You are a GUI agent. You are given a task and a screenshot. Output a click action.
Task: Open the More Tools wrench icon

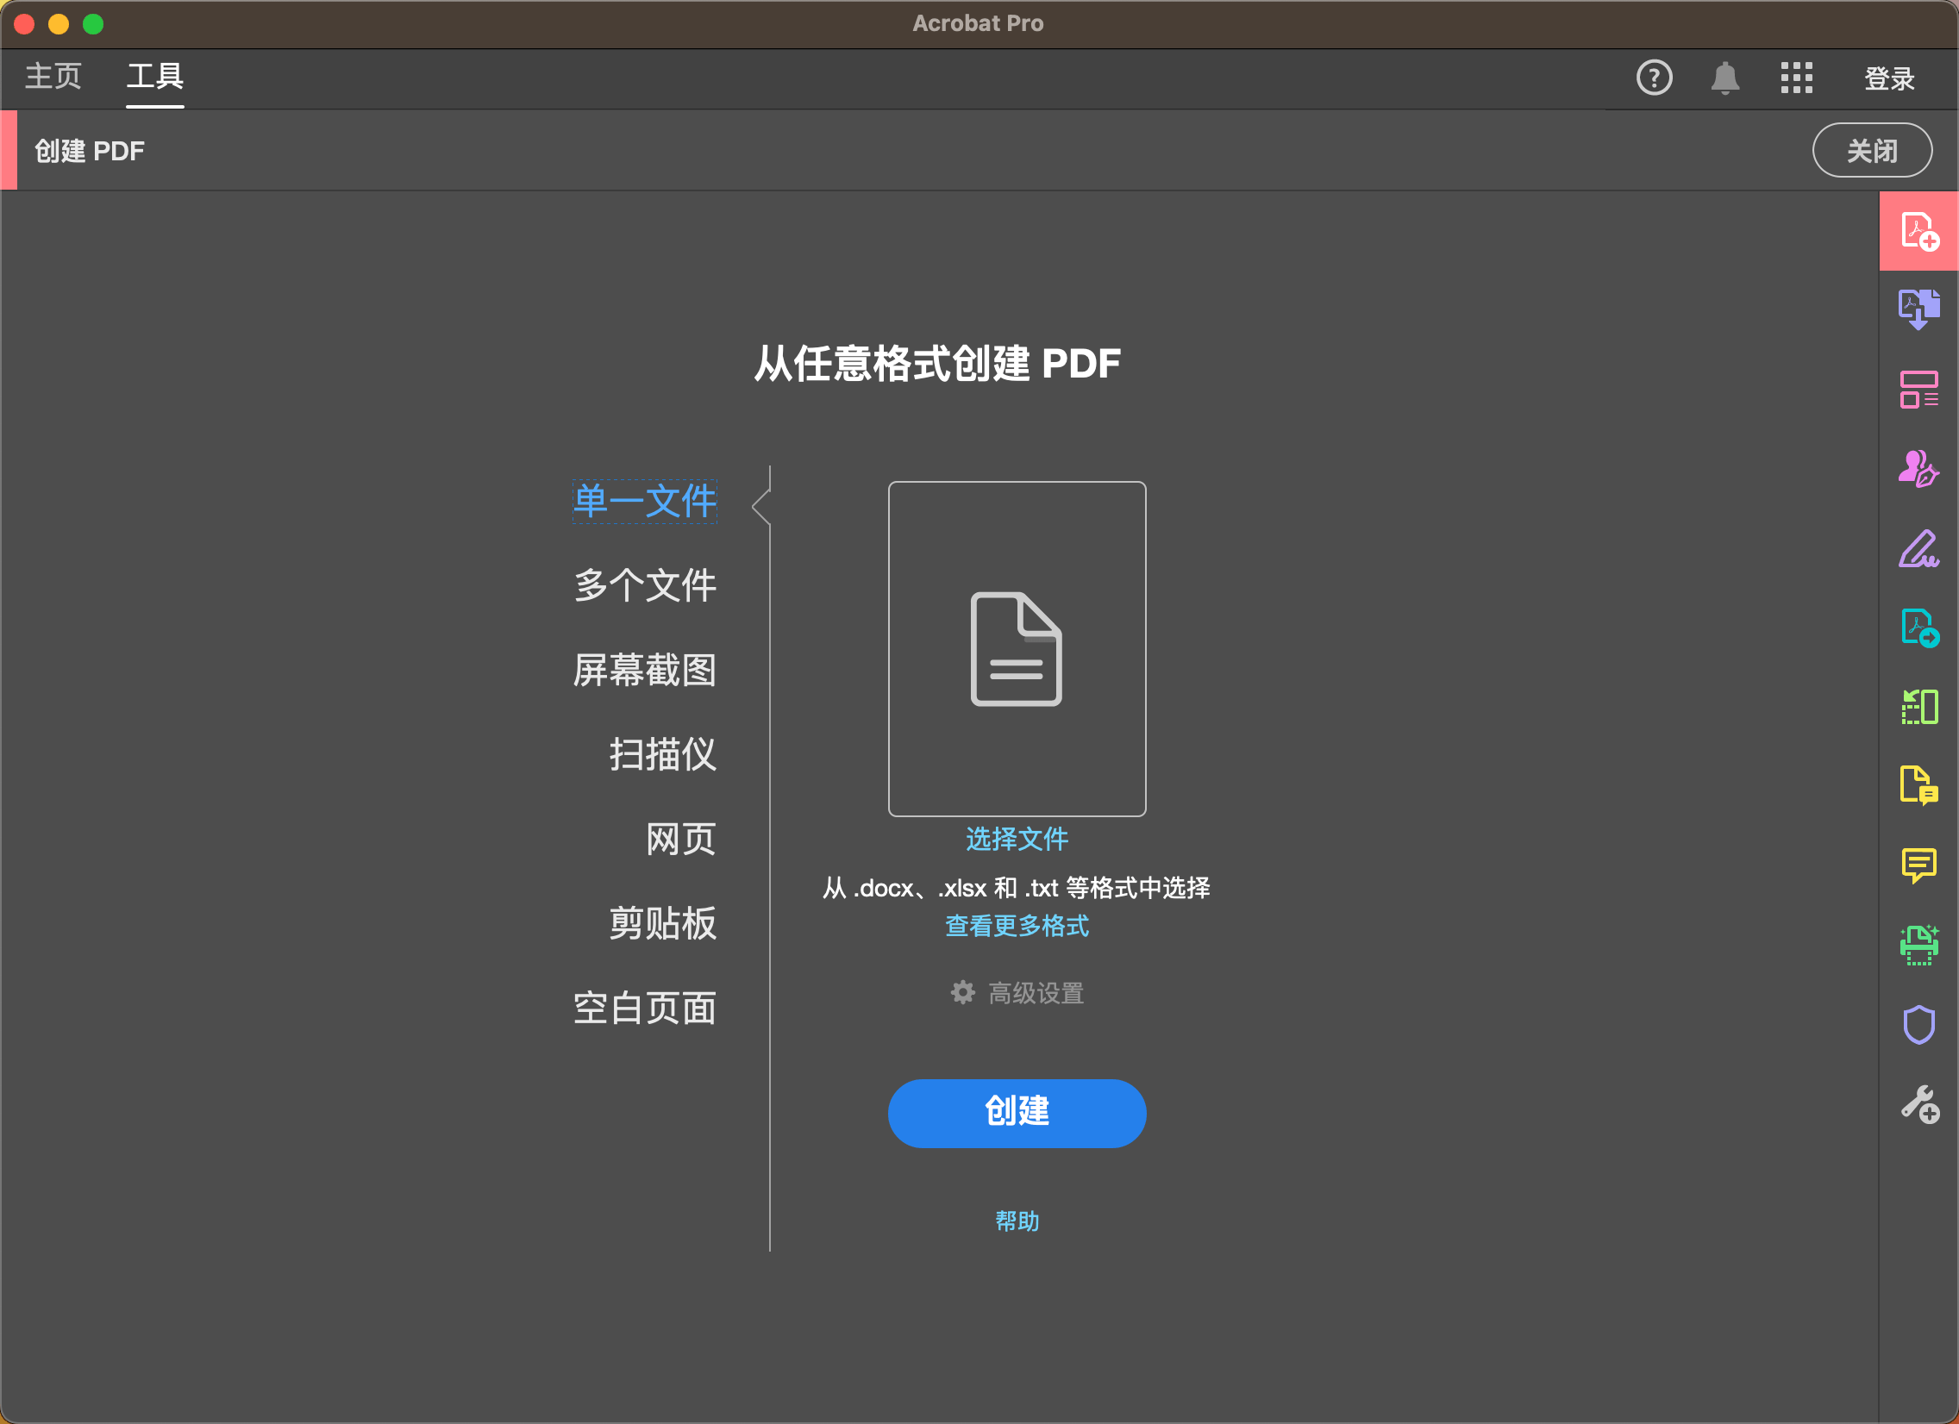click(1918, 1104)
